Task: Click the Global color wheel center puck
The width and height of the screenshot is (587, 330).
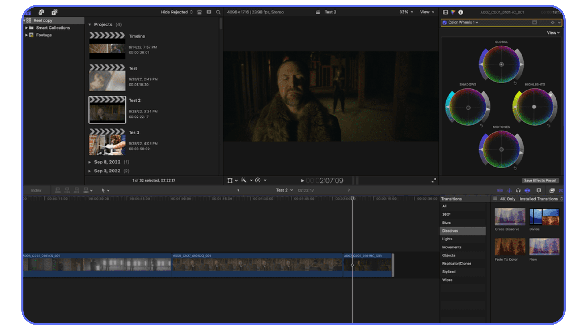Action: pos(501,64)
